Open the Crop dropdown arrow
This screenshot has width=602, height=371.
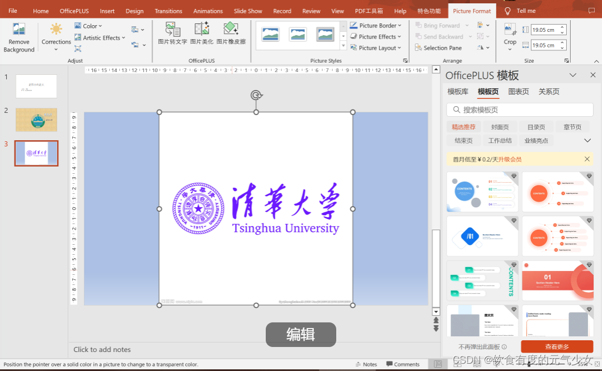point(510,49)
